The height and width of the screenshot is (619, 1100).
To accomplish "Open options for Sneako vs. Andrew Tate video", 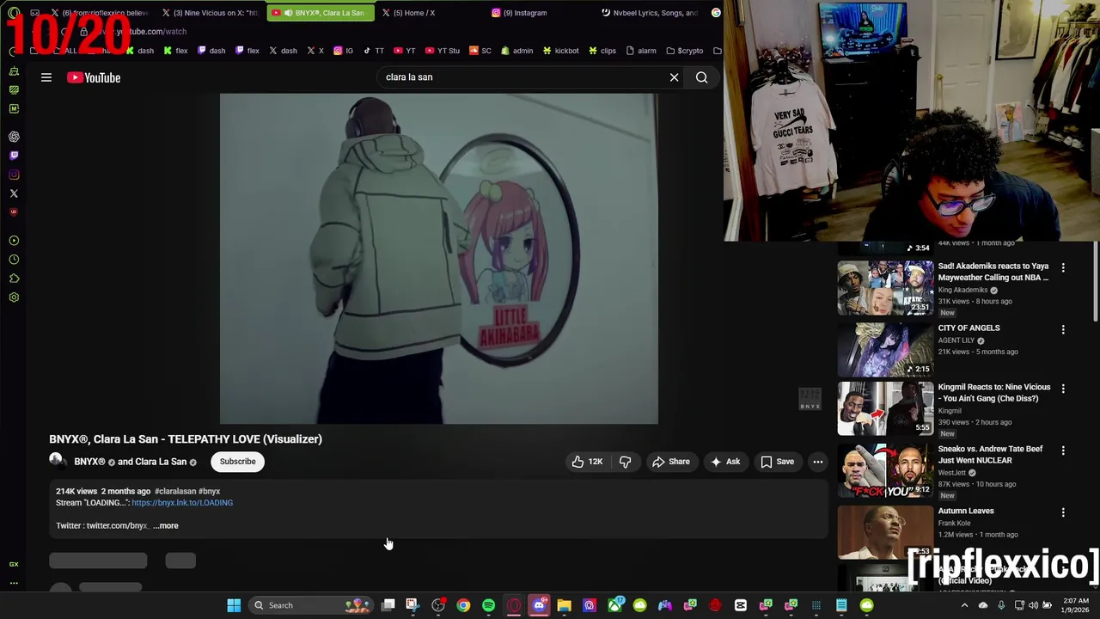I will (1063, 450).
